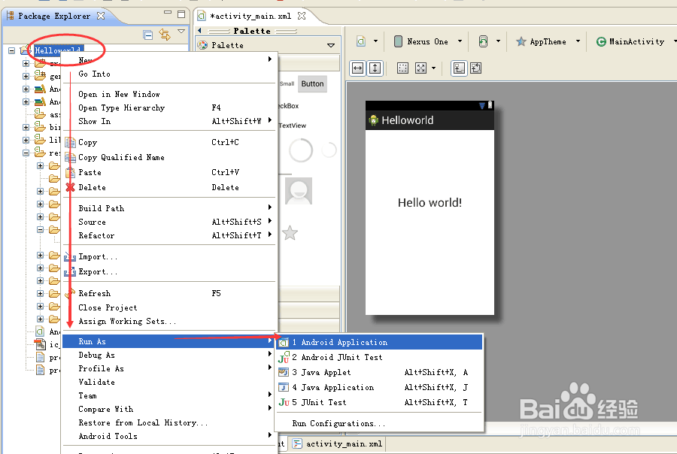Select the activity_main.xml editor tab

(x=250, y=16)
